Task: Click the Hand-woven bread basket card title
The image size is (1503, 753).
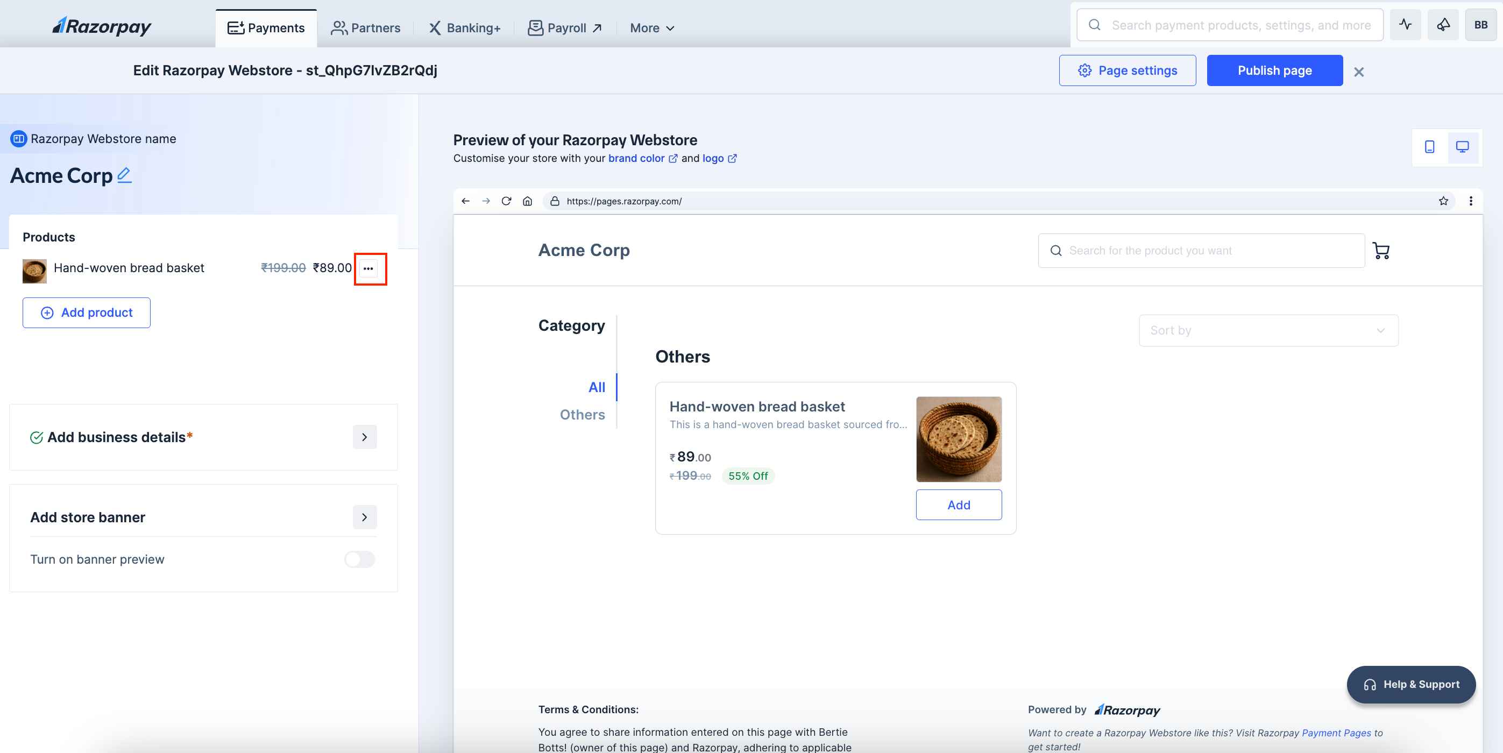Action: (757, 407)
